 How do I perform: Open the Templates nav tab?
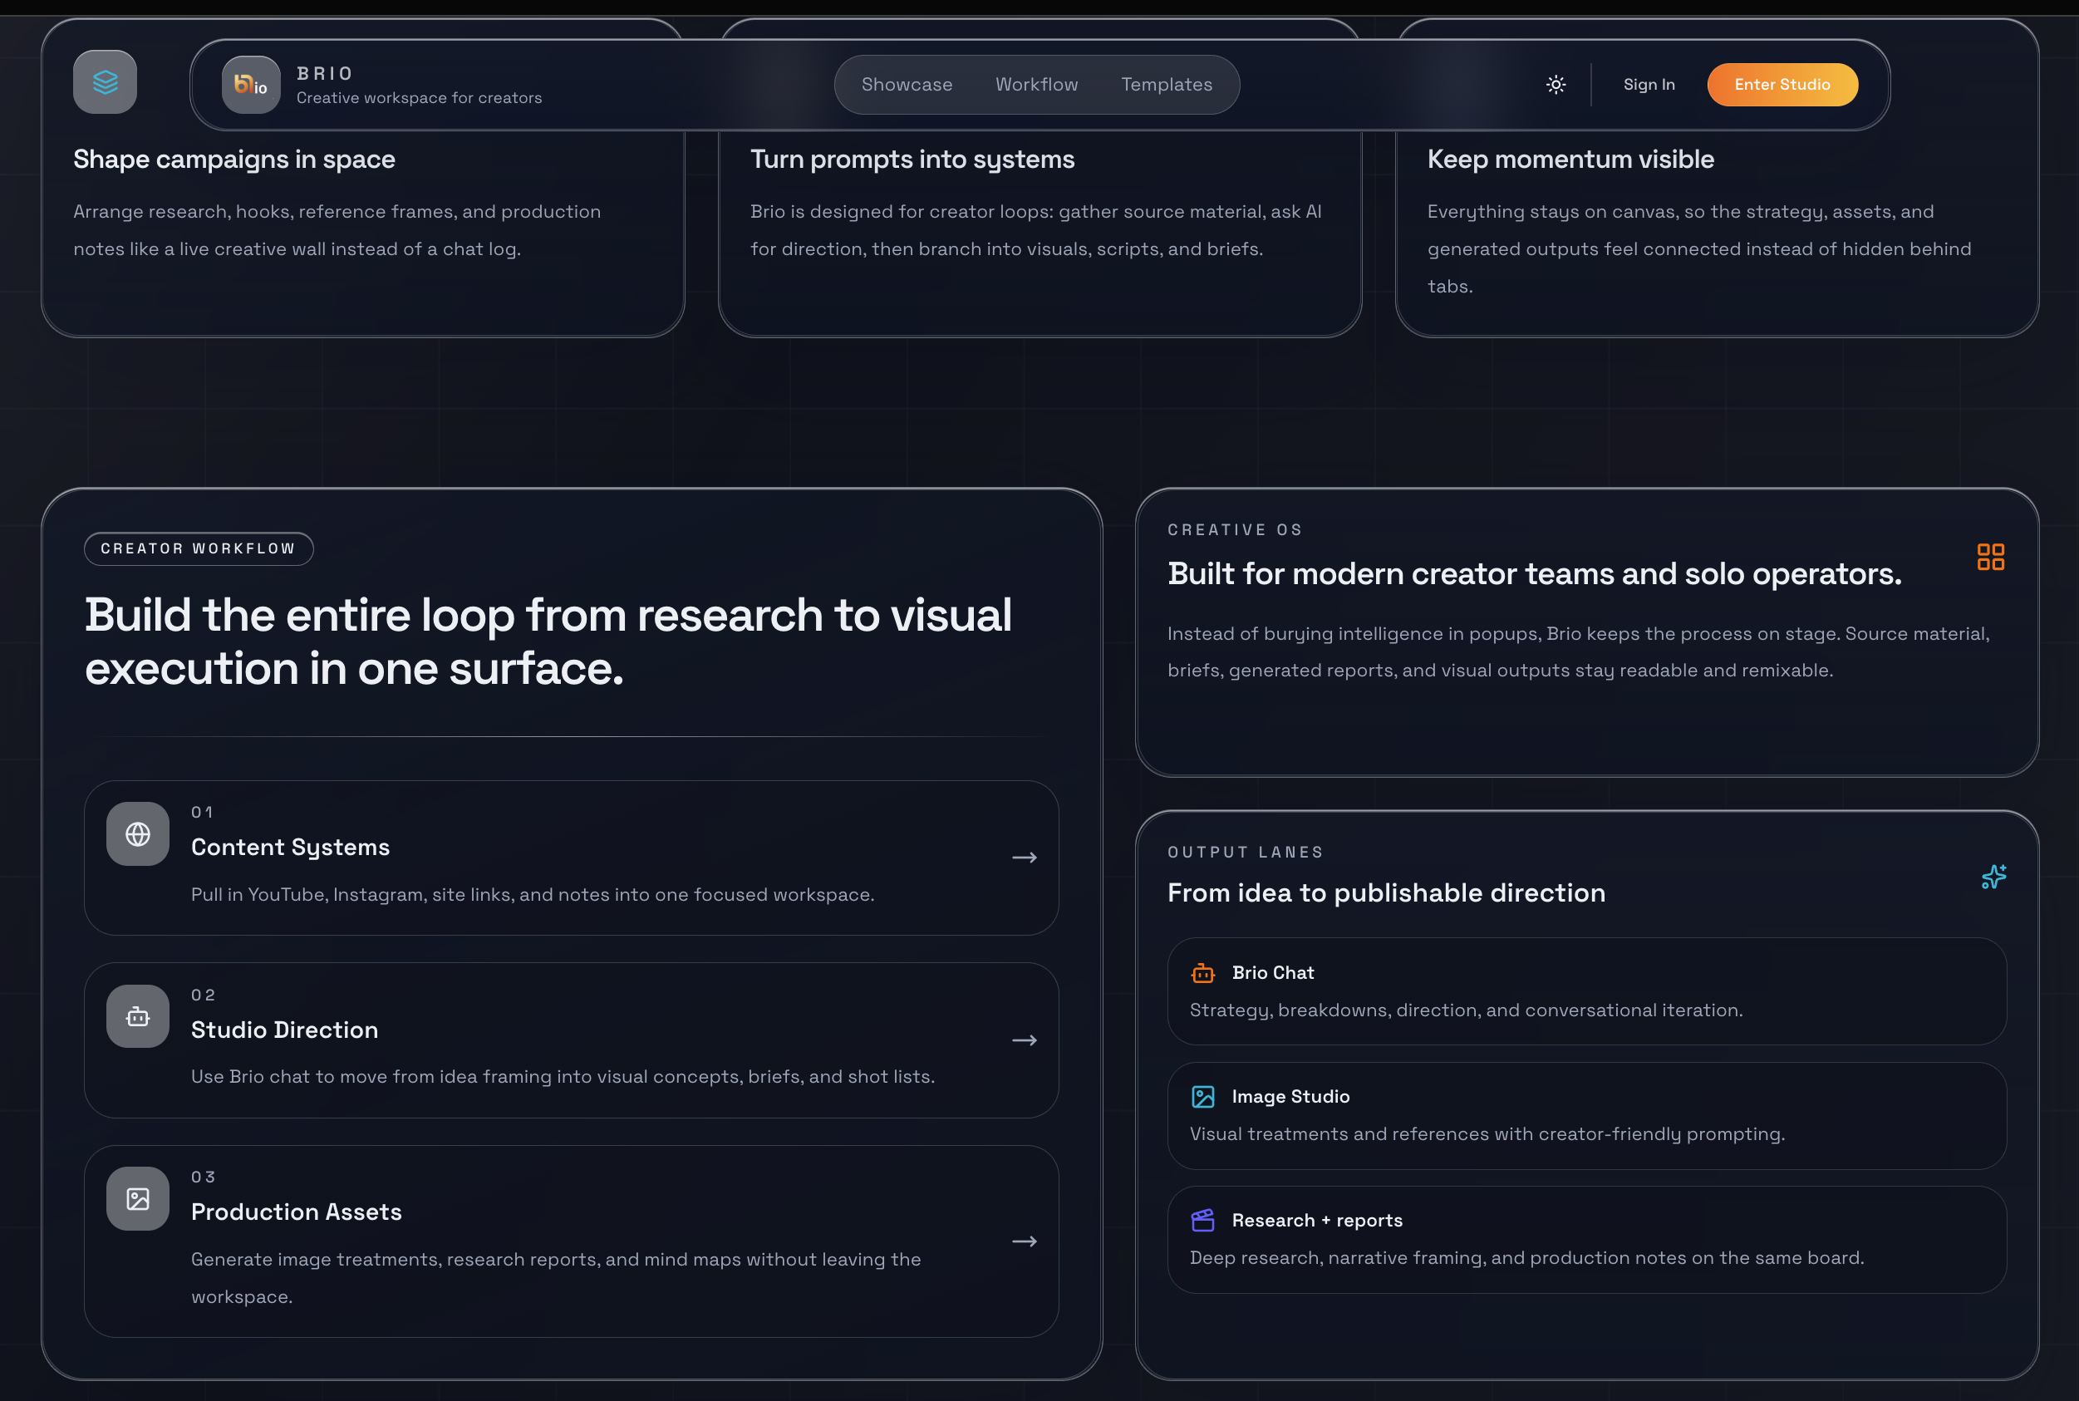(x=1166, y=85)
